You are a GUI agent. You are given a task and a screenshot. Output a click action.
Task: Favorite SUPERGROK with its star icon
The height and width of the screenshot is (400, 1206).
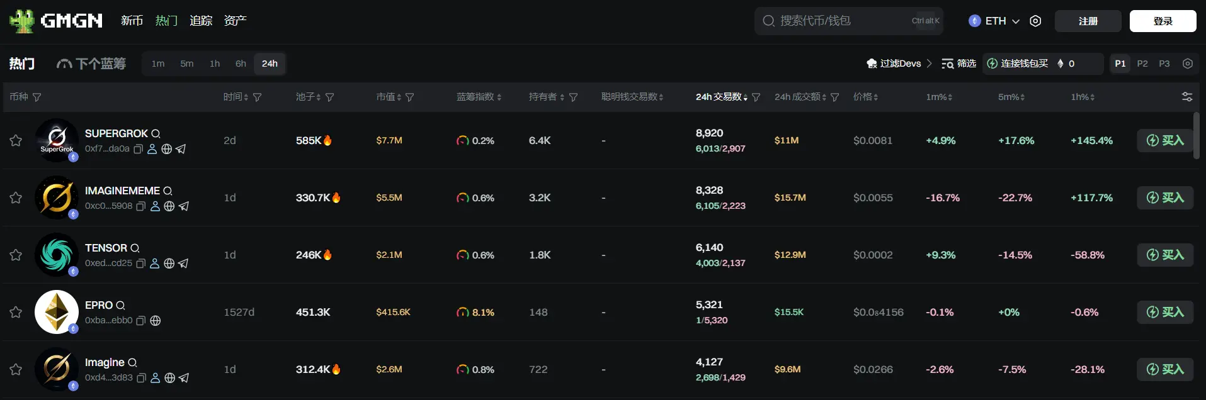[x=16, y=140]
